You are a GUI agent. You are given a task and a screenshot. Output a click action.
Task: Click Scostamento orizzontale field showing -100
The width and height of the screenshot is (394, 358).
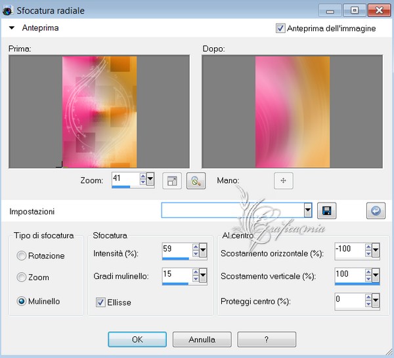(349, 250)
